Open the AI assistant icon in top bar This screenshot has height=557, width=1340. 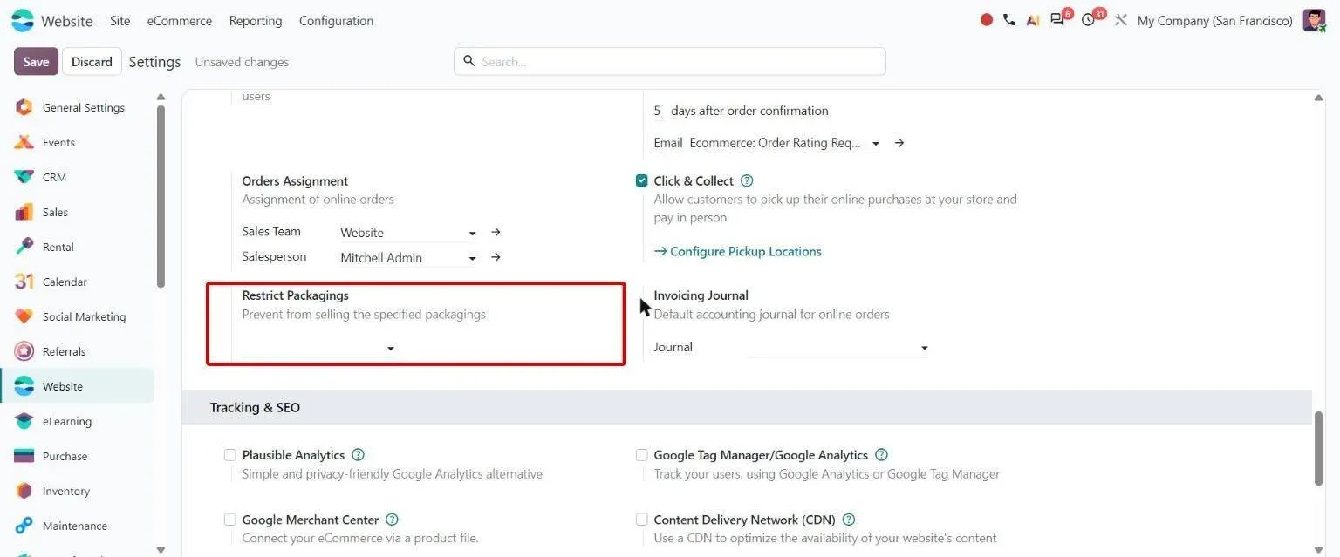[1033, 20]
